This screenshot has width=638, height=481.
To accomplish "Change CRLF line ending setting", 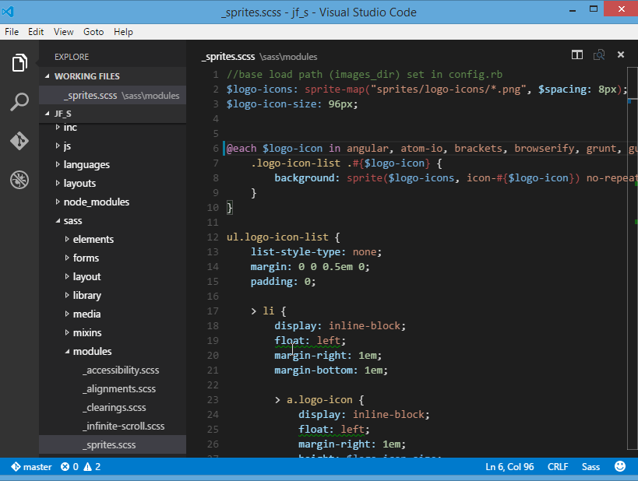I will tap(558, 467).
